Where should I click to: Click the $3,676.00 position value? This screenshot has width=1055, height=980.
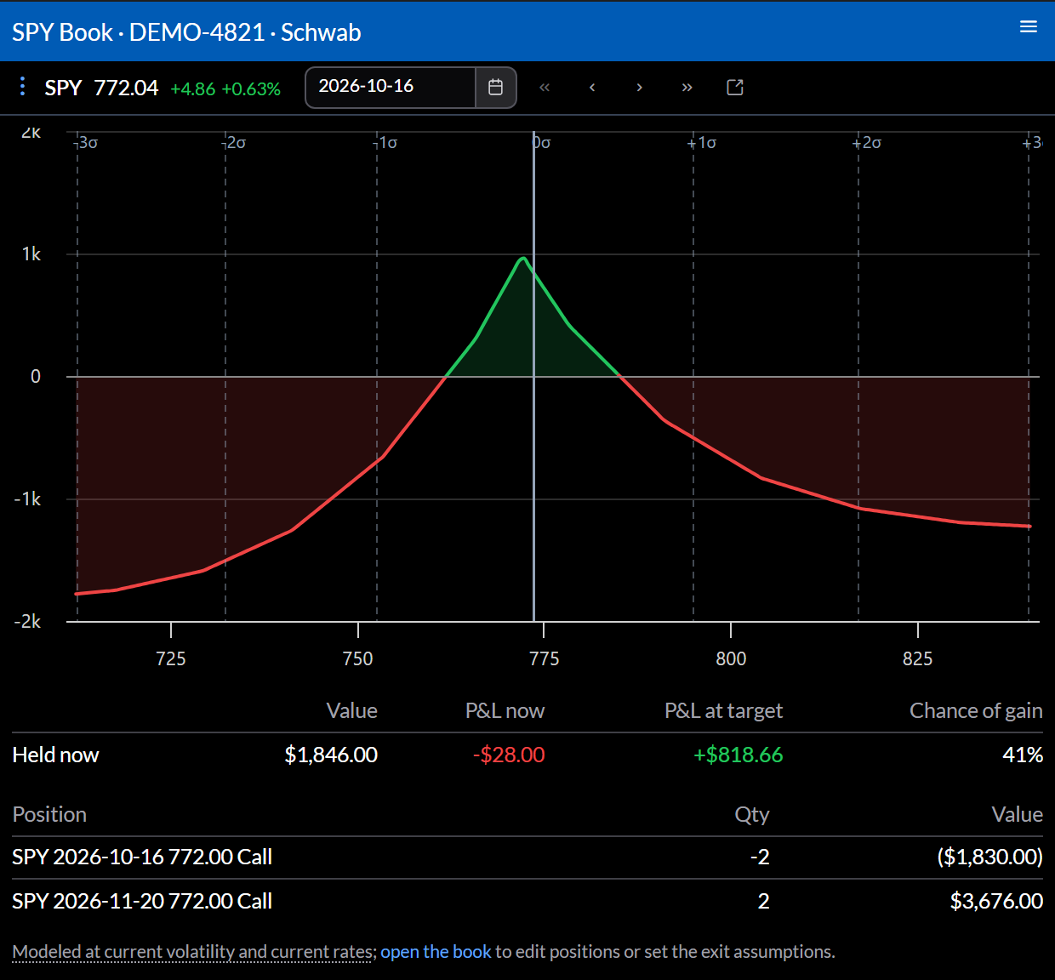996,901
